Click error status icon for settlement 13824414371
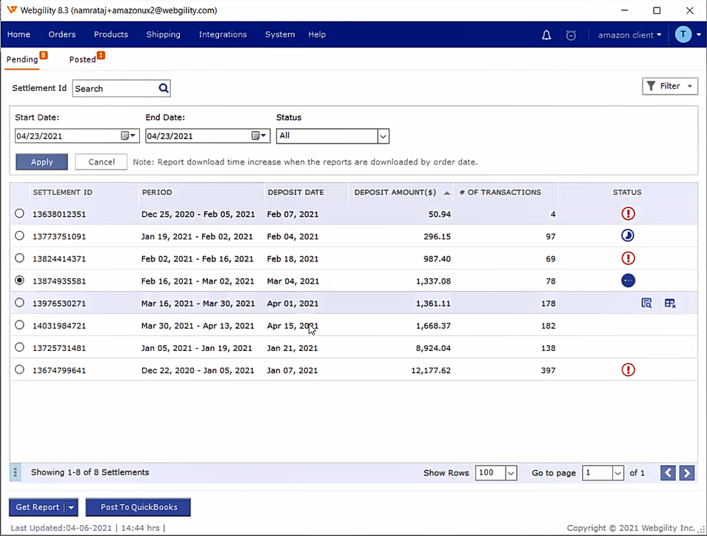The height and width of the screenshot is (536, 707). pyautogui.click(x=628, y=258)
